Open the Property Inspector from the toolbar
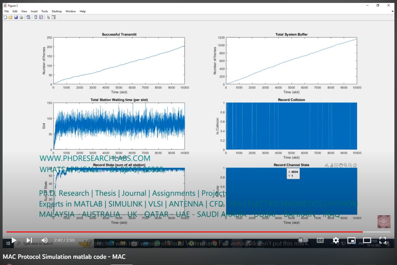Screen dimensions: 397x265 (x=54, y=17)
